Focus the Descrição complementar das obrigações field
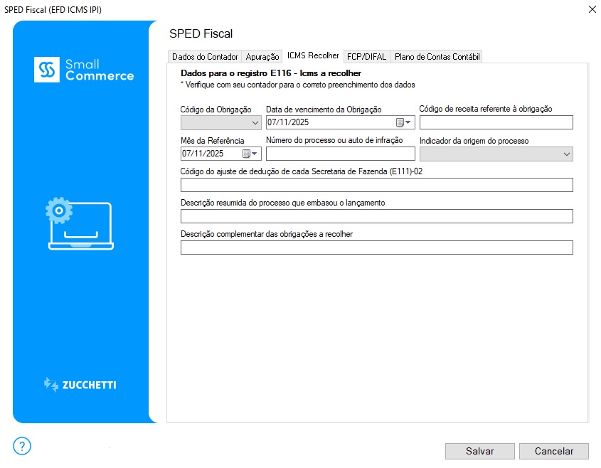The height and width of the screenshot is (468, 601). tap(376, 248)
